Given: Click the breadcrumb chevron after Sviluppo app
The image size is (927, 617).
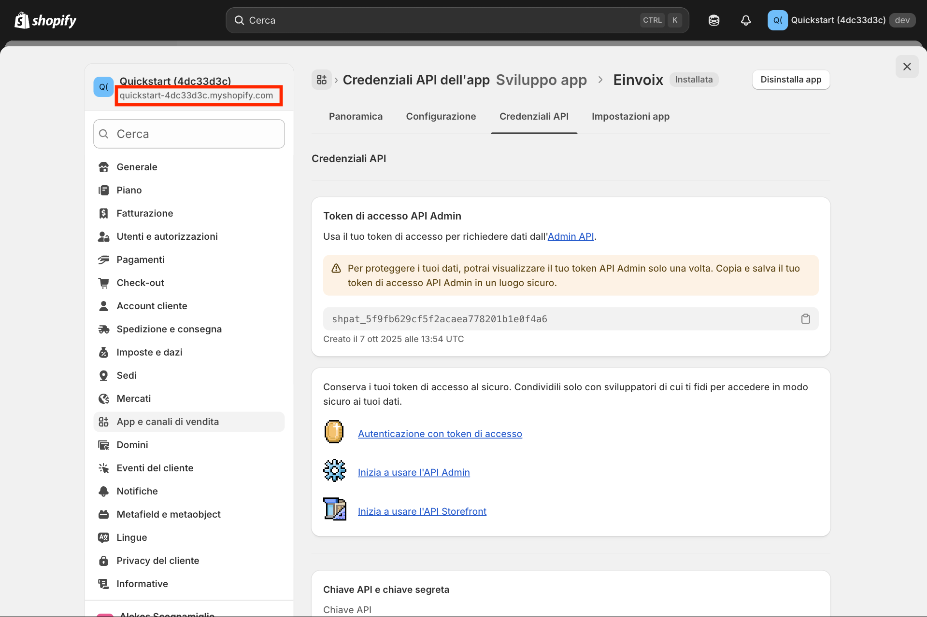Looking at the screenshot, I should coord(600,80).
